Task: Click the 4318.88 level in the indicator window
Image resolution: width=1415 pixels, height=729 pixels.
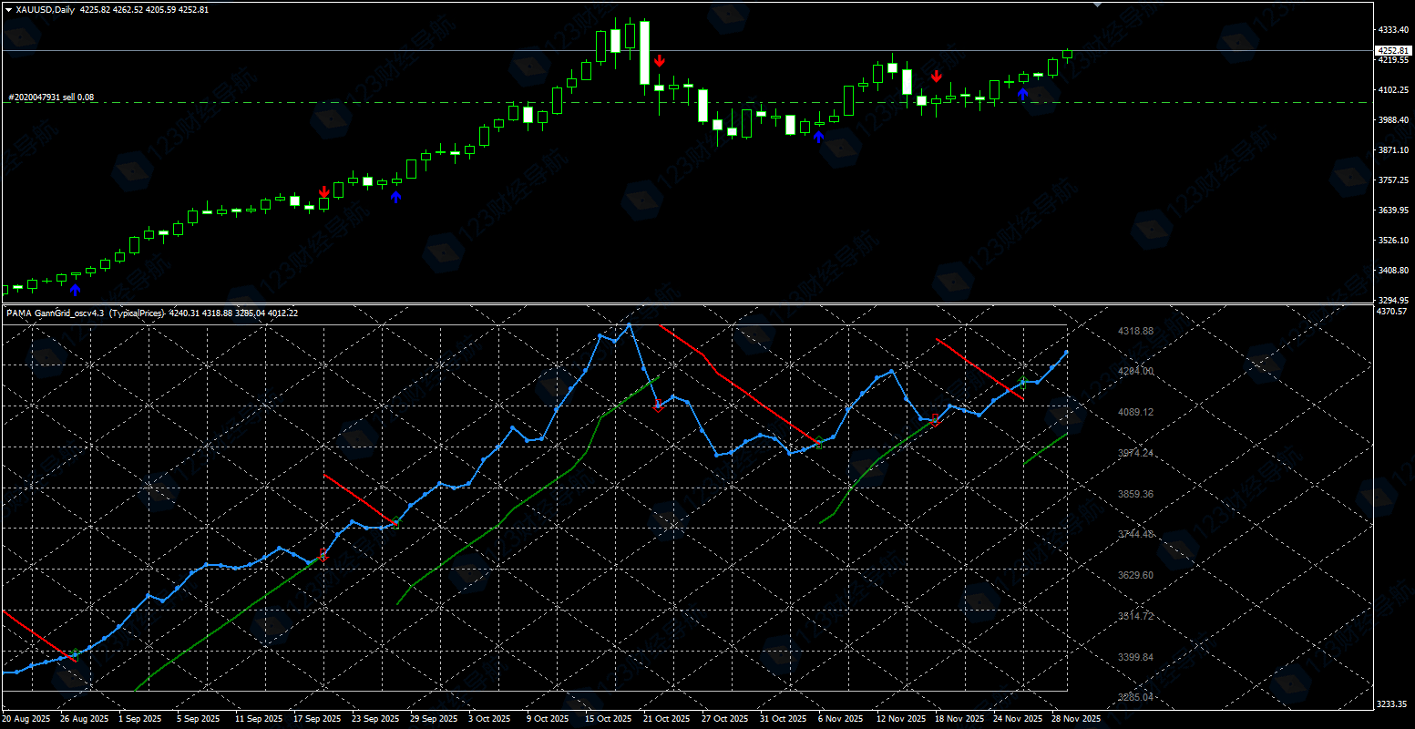Action: pyautogui.click(x=1135, y=331)
